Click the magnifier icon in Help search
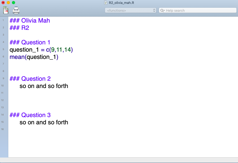This screenshot has width=238, height=163. click(x=162, y=10)
